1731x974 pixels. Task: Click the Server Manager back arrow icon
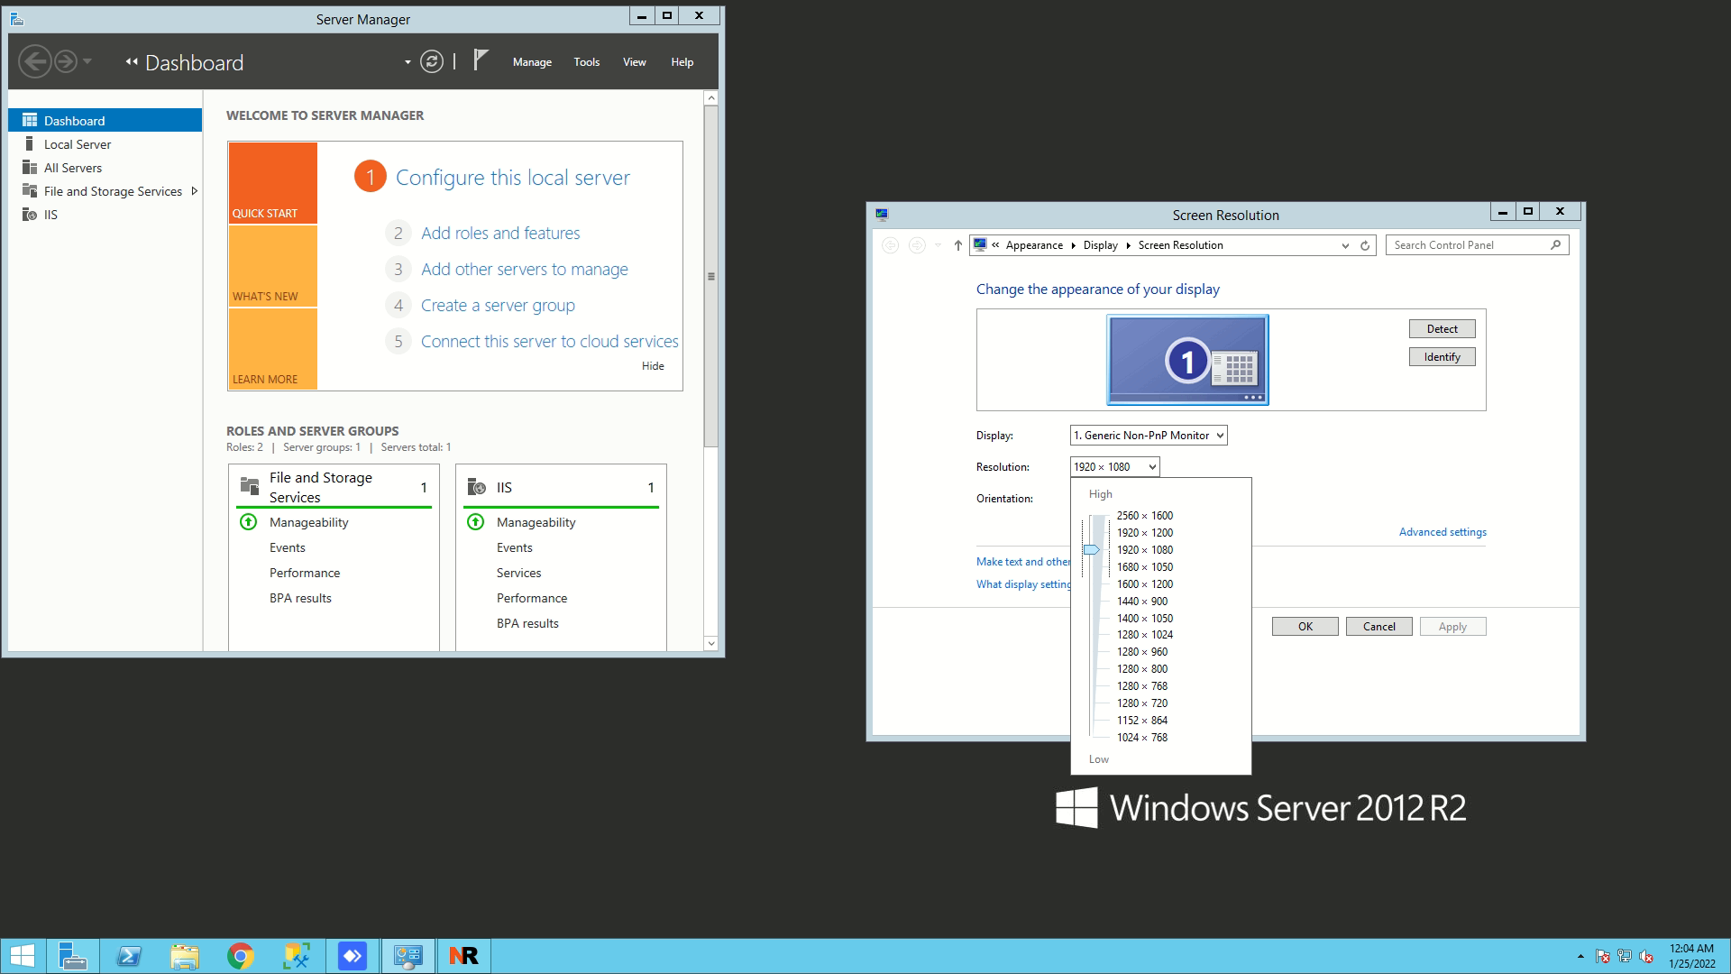[x=34, y=61]
